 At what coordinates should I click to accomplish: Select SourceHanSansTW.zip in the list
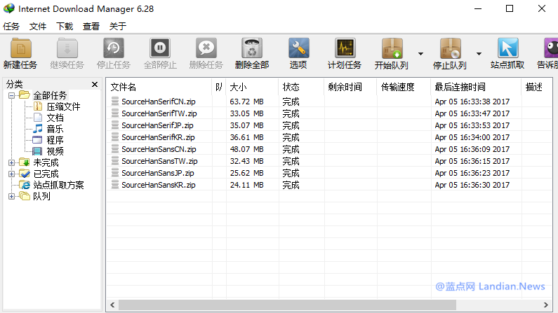pyautogui.click(x=159, y=161)
